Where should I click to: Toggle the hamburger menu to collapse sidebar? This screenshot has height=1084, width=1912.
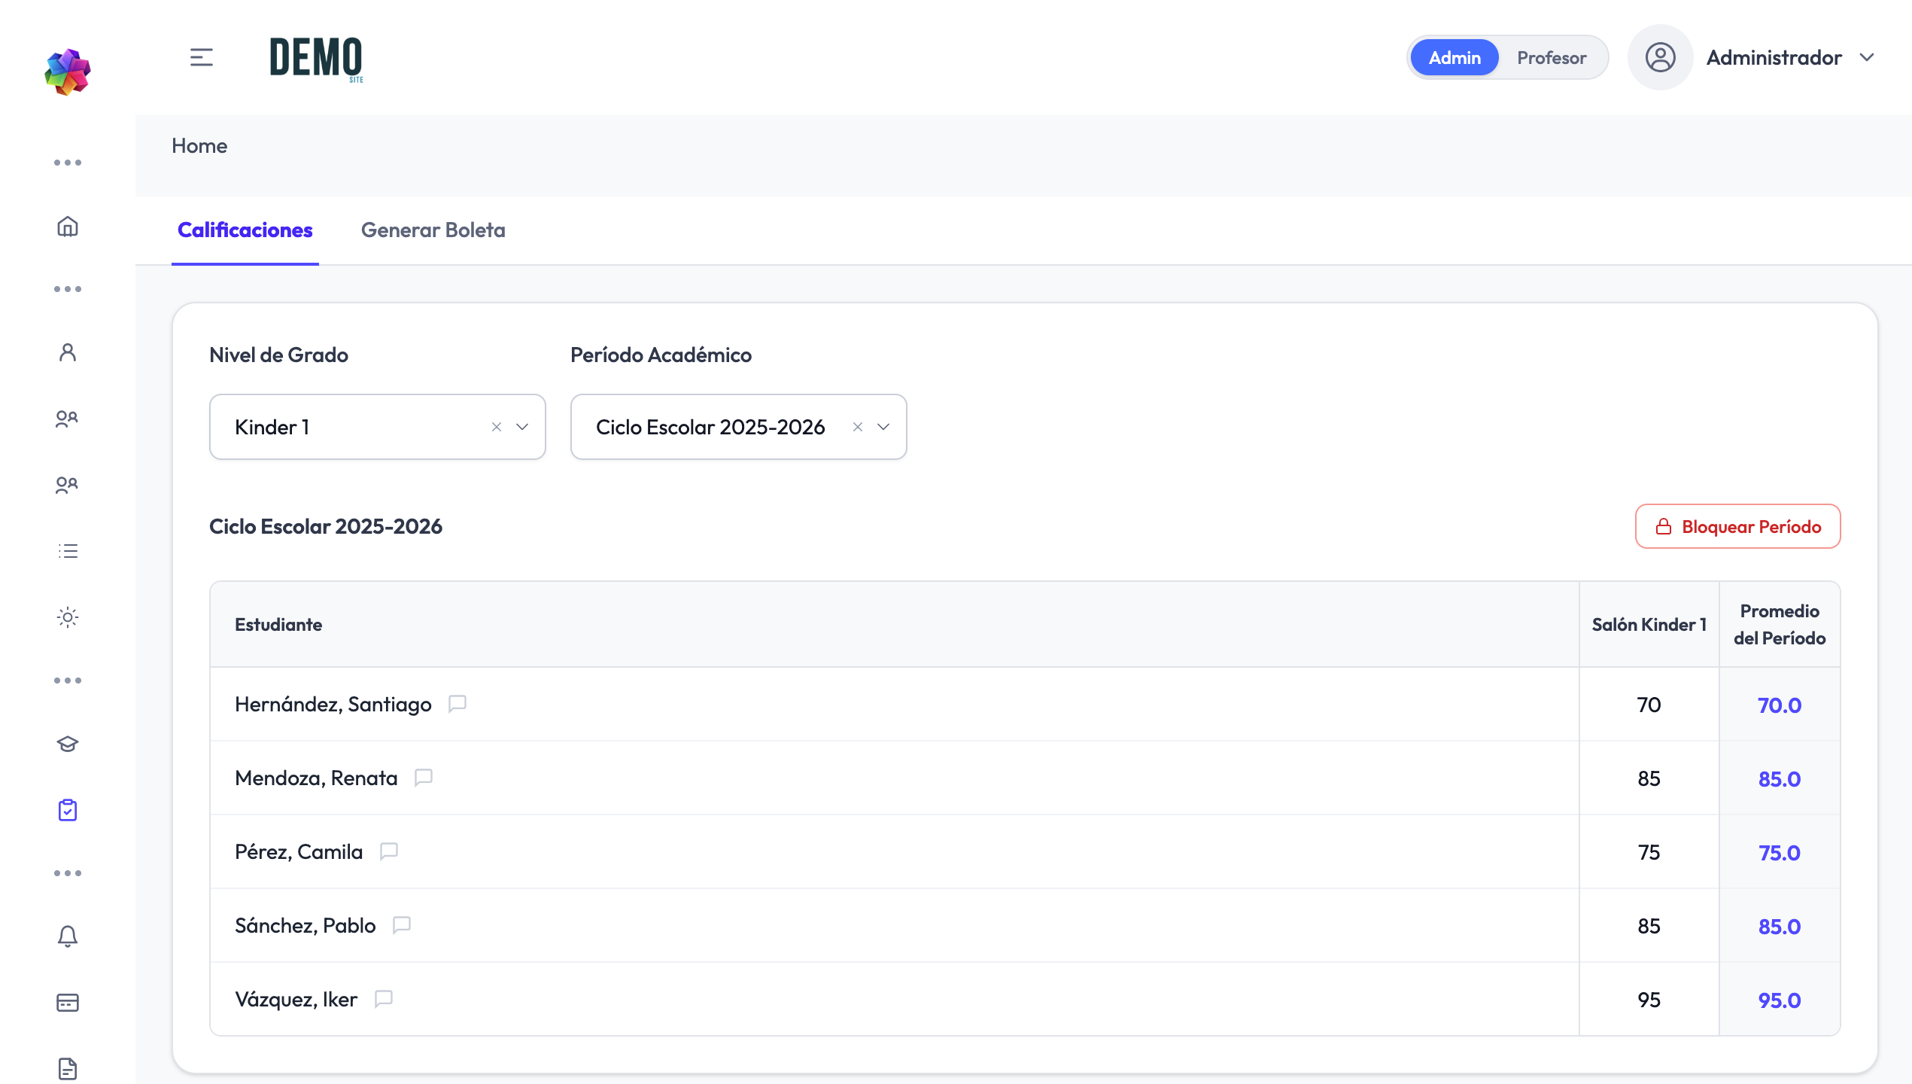[x=201, y=57]
